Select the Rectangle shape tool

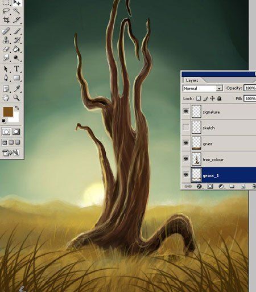tap(17, 78)
